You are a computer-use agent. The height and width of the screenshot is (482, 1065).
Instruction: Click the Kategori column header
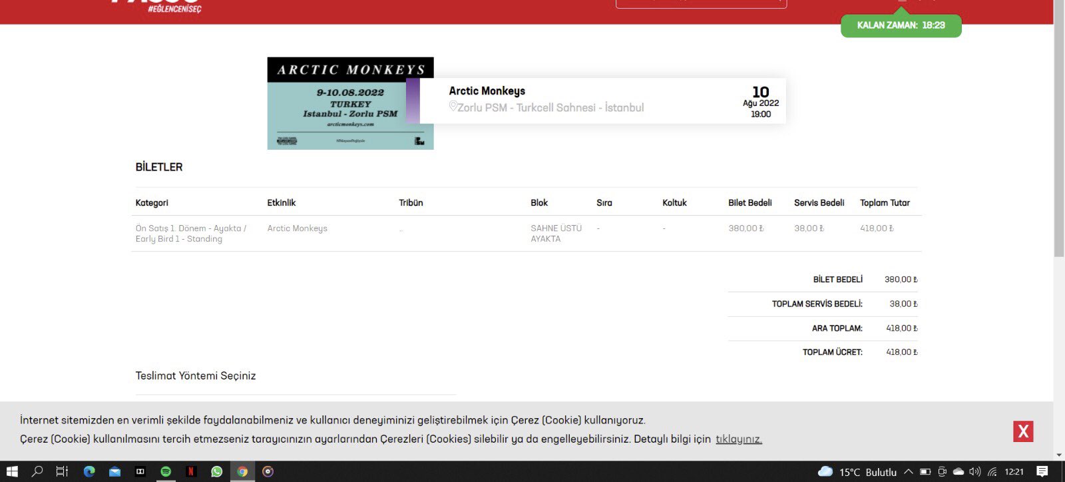[x=152, y=203]
